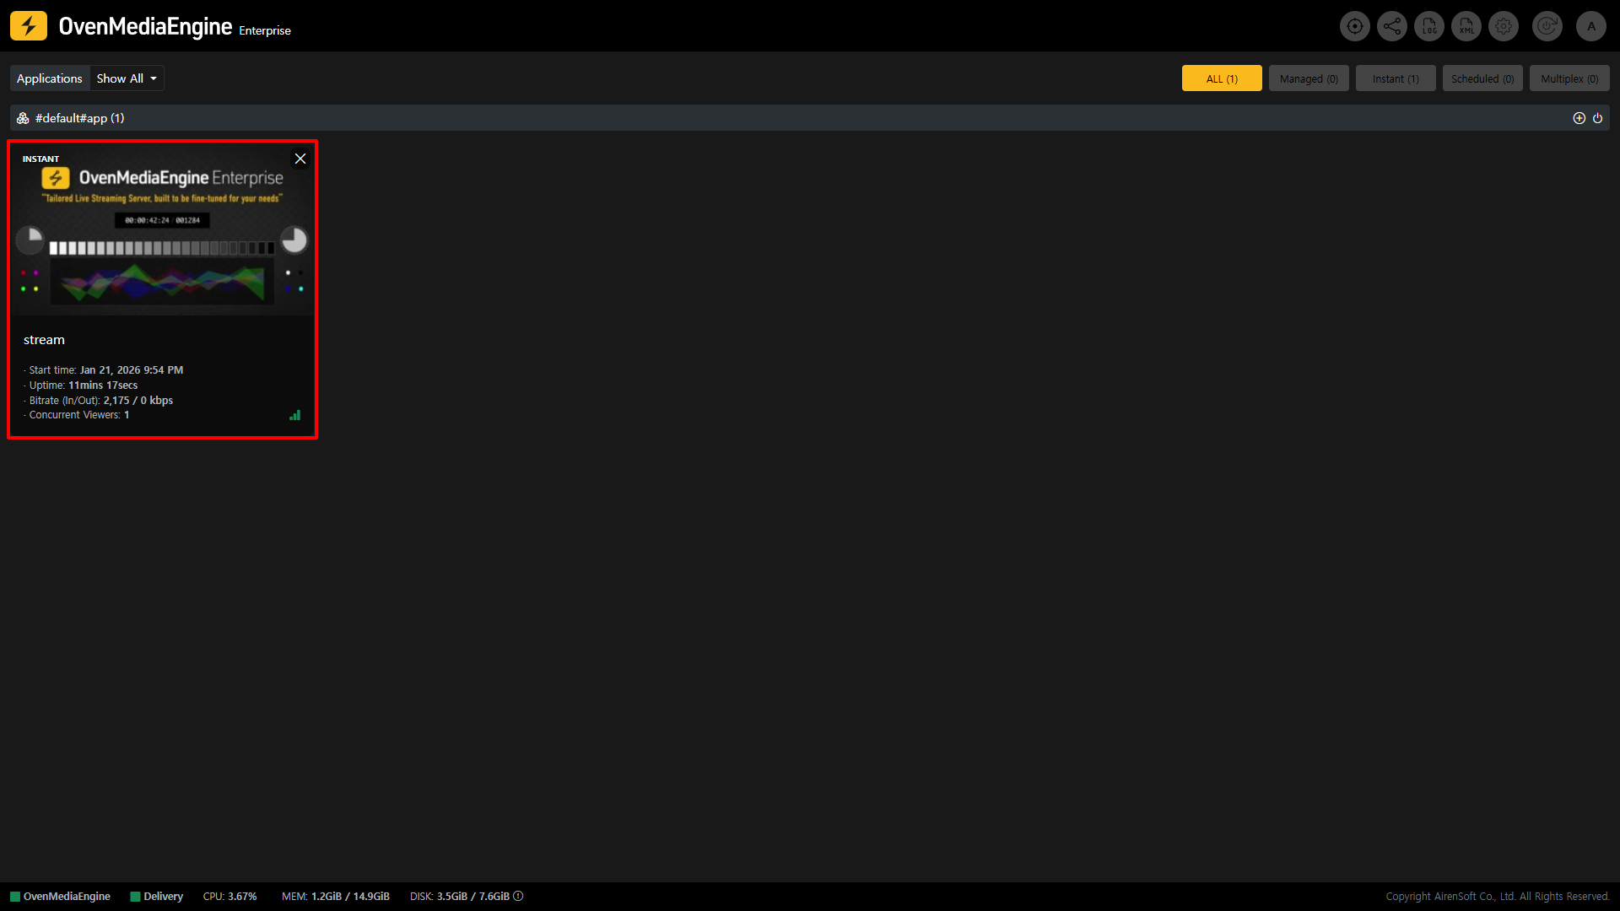
Task: Open the share network icon
Action: coord(1391,26)
